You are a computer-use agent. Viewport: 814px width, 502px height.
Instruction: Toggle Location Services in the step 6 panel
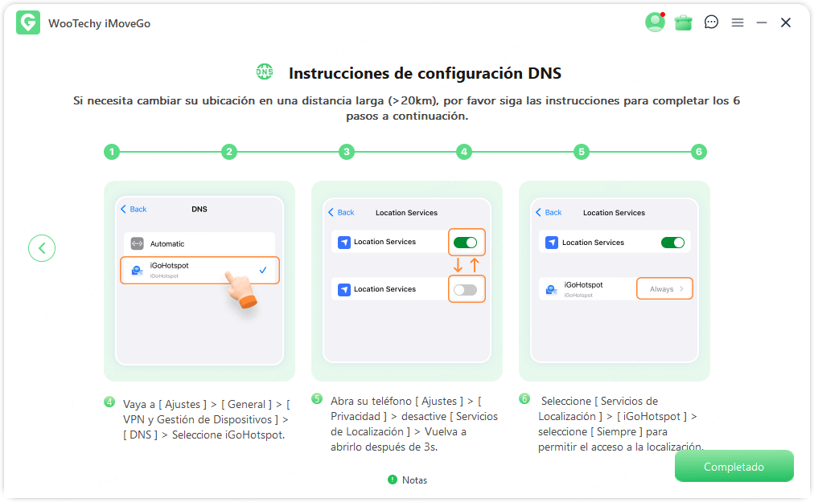[673, 242]
